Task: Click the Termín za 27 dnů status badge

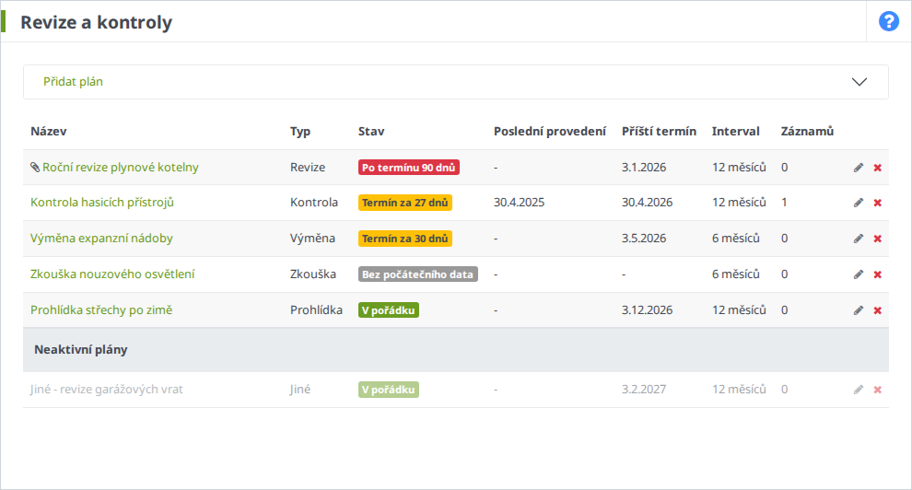Action: click(405, 203)
